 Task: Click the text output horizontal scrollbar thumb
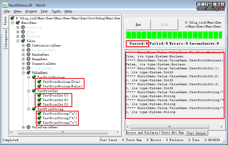(x=170, y=127)
